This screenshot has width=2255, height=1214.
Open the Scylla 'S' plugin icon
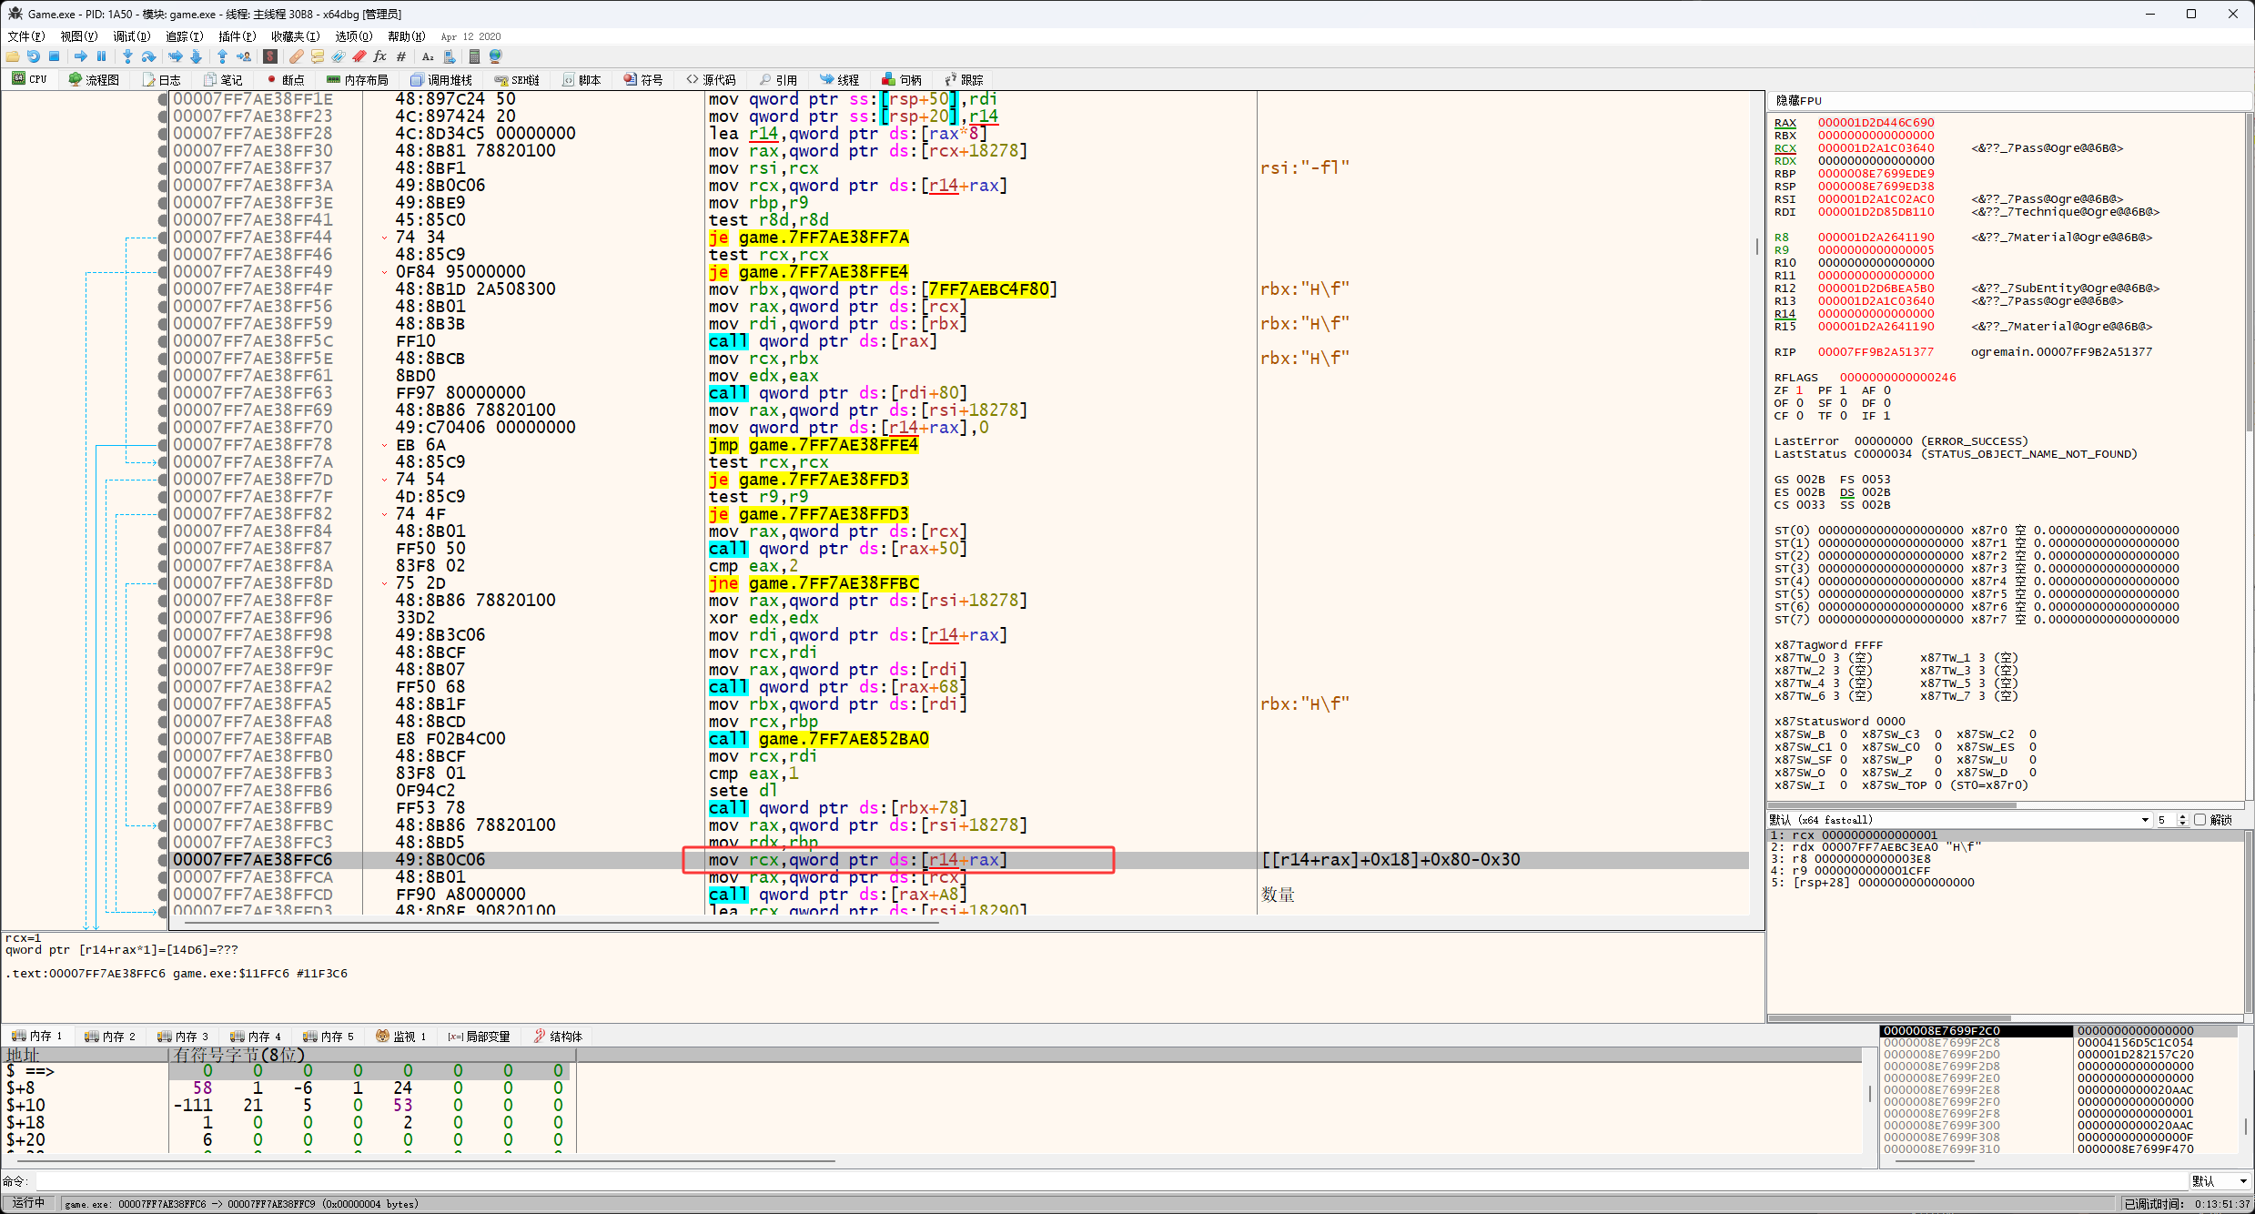pyautogui.click(x=270, y=56)
